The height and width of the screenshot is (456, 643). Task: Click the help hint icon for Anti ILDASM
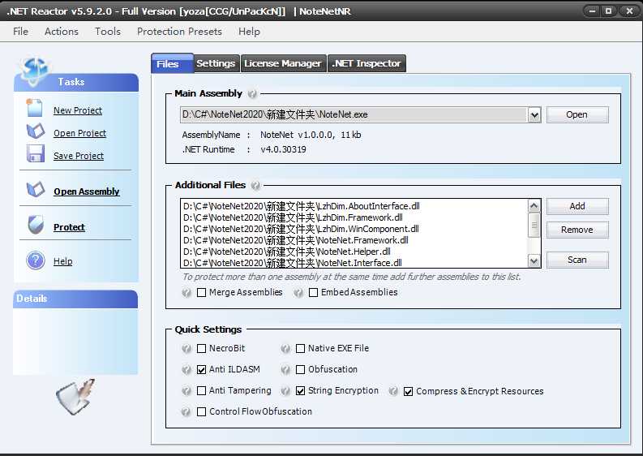(x=186, y=370)
